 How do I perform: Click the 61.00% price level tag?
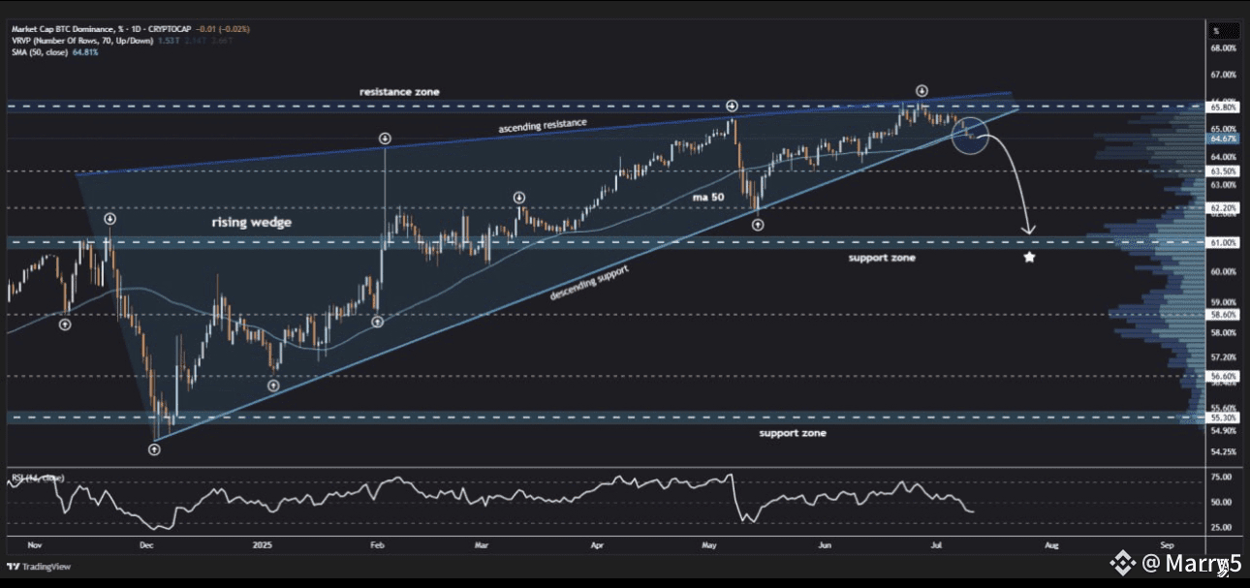pyautogui.click(x=1223, y=243)
